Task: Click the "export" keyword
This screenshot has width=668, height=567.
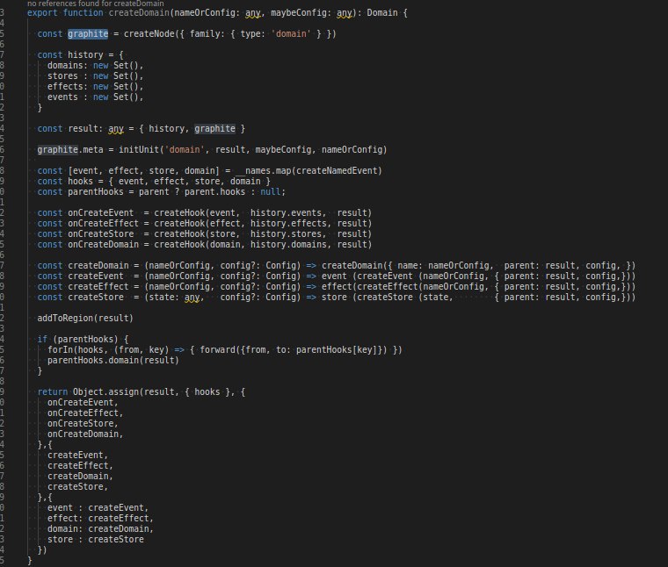Action: pyautogui.click(x=42, y=13)
